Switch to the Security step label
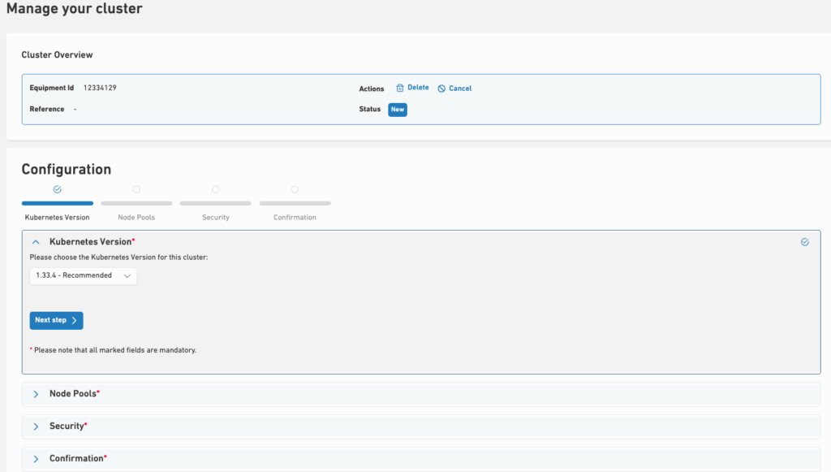The width and height of the screenshot is (831, 472). coord(215,218)
